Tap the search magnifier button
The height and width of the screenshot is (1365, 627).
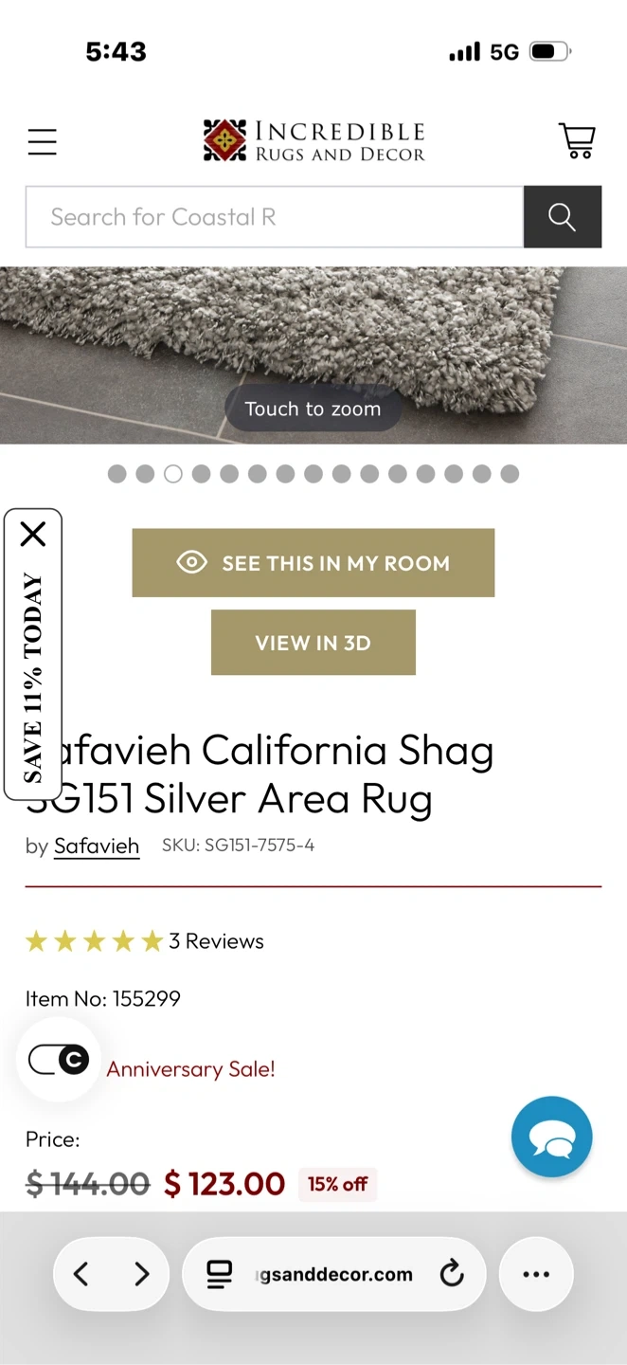[x=563, y=217]
